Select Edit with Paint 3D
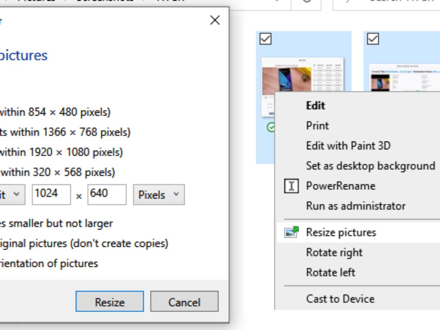Screen dimensions: 440x330 click(348, 146)
